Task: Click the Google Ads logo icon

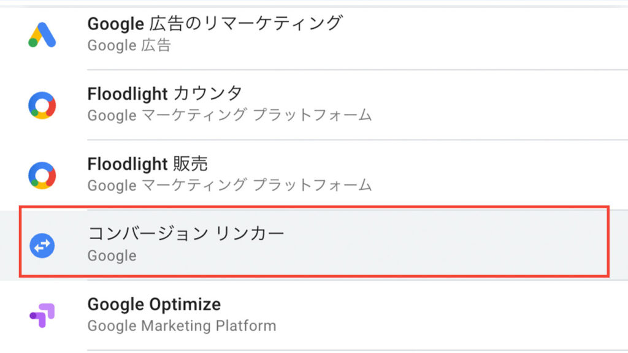Action: (x=42, y=35)
